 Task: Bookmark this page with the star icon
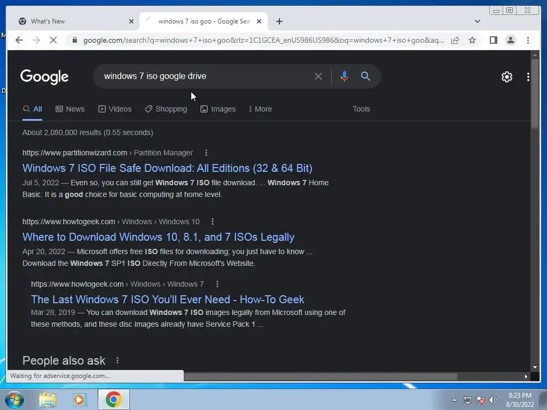pyautogui.click(x=472, y=40)
